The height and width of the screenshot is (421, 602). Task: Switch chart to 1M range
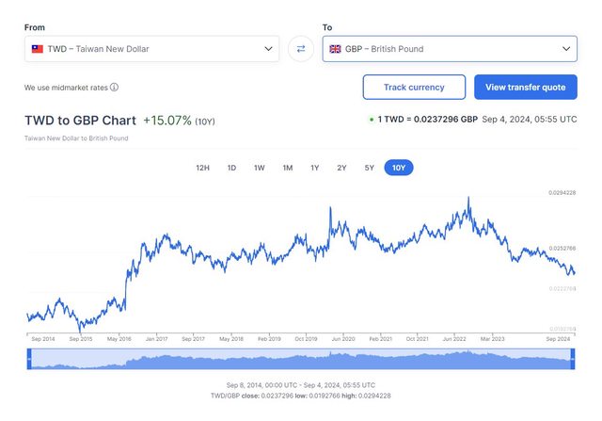point(287,168)
